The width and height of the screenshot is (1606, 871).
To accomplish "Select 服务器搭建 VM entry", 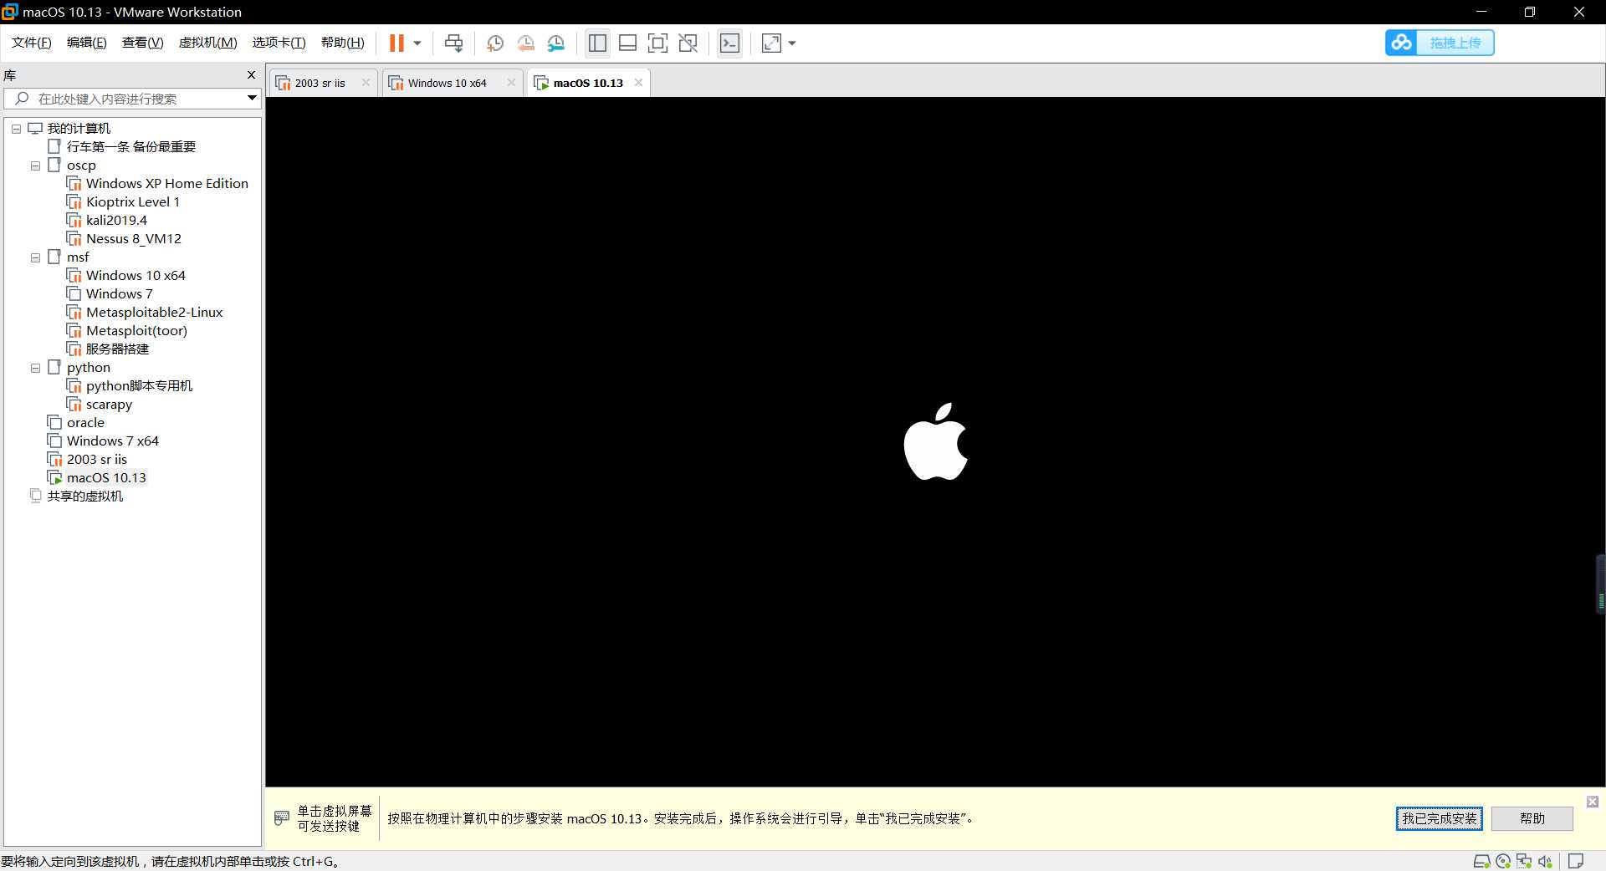I will click(117, 349).
